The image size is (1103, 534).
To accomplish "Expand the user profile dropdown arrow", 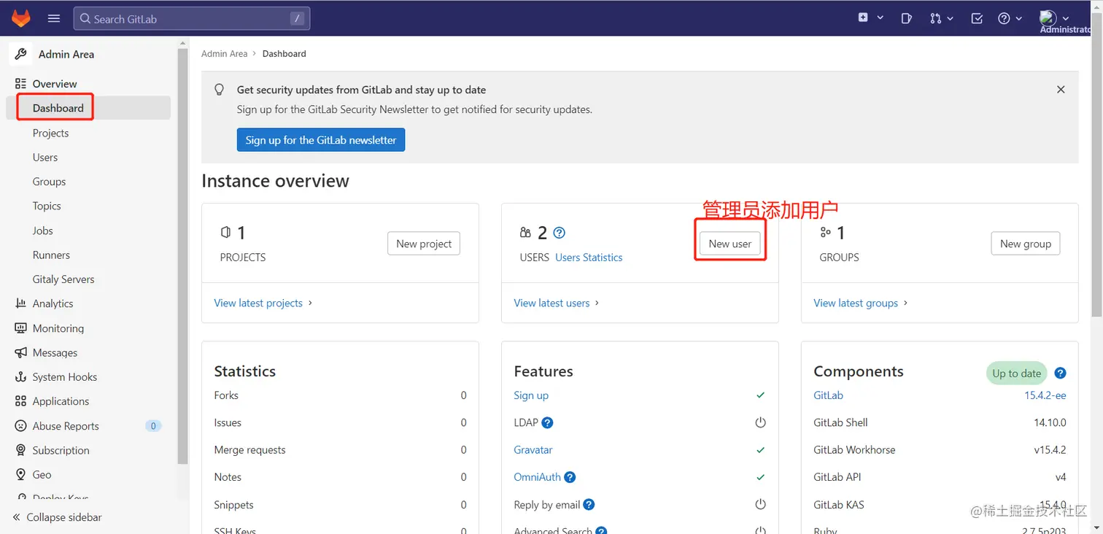I will point(1066,18).
